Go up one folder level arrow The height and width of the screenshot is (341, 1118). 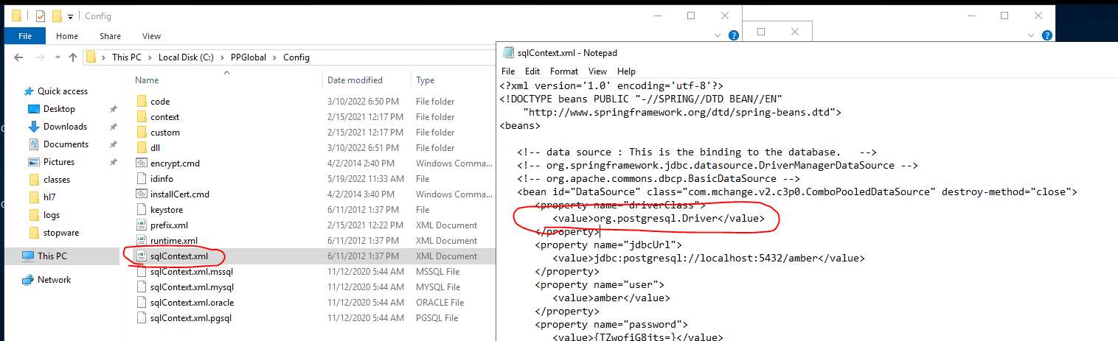pos(72,57)
